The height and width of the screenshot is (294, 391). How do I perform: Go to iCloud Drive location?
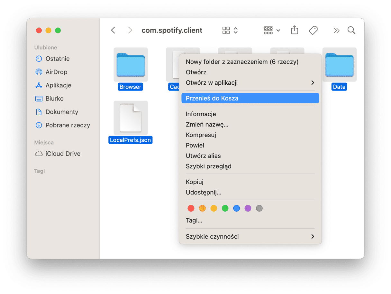click(63, 154)
